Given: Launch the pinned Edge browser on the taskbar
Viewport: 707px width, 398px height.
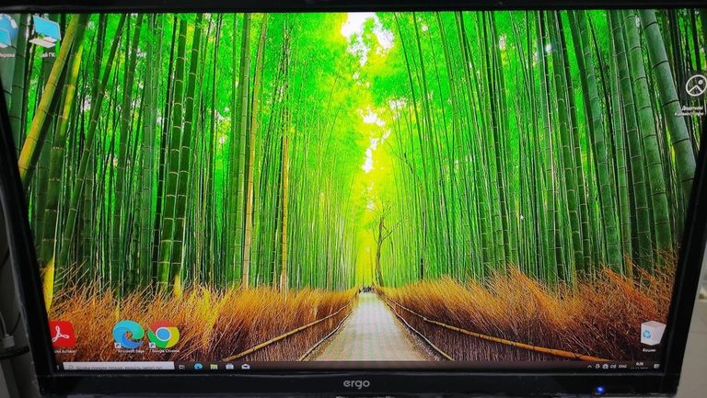Looking at the screenshot, I should pos(198,366).
